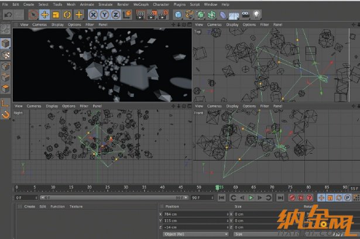Toggle Enable Axis L icon
This screenshot has width=360, height=239.
[5, 103]
